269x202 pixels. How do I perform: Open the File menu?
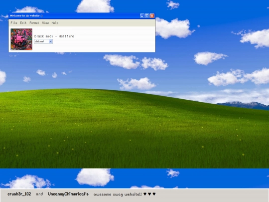(x=14, y=22)
